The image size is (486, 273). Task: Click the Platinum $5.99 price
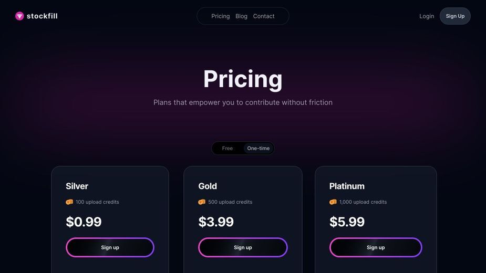coord(347,222)
